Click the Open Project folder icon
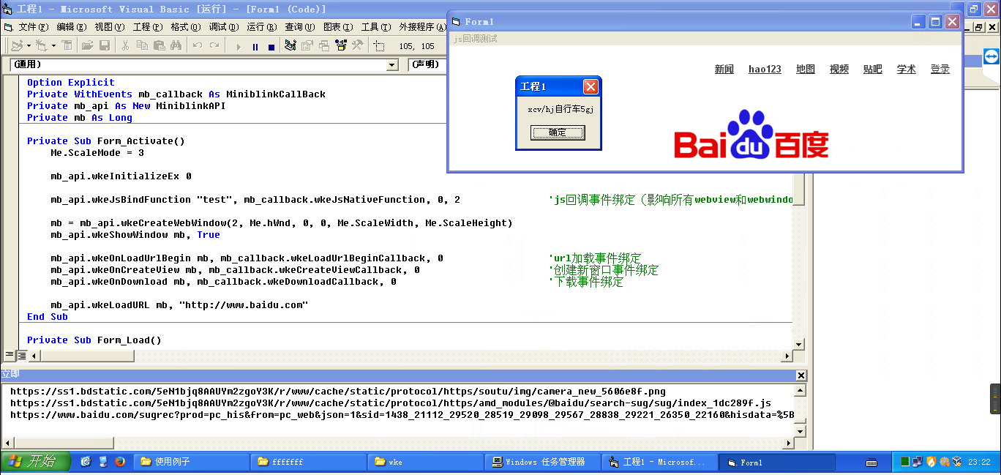This screenshot has height=475, width=1001. (x=87, y=45)
